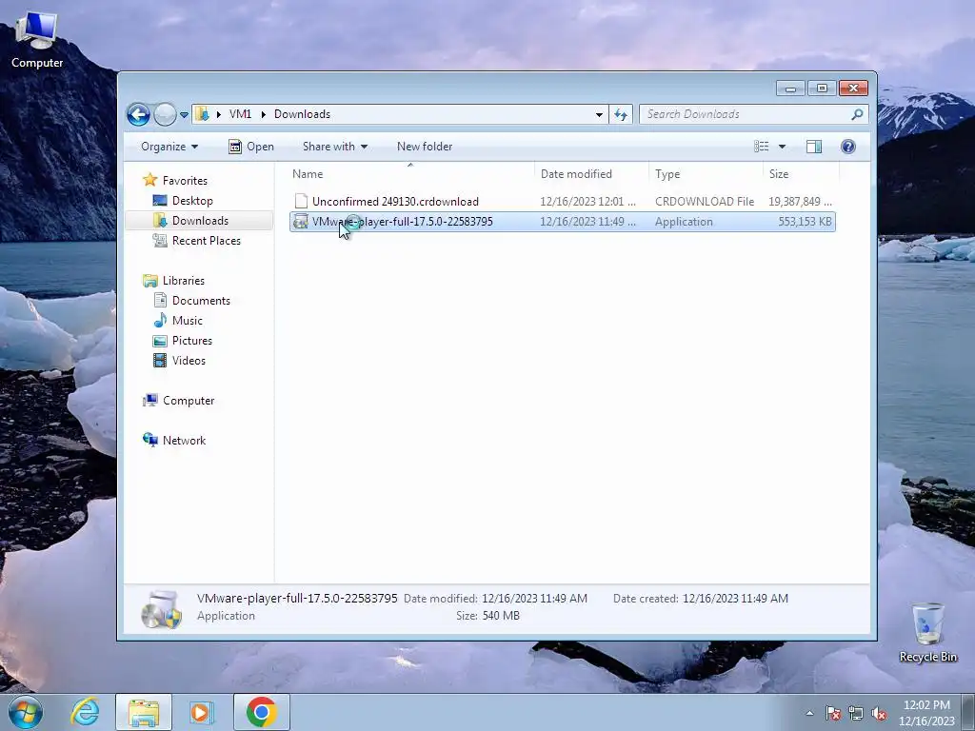Sort files by the Name column
This screenshot has height=731, width=975.
coord(409,174)
